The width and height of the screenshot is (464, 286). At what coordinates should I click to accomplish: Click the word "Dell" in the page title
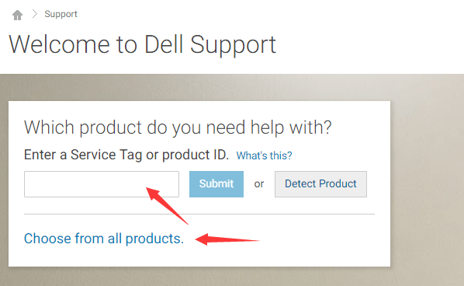164,44
